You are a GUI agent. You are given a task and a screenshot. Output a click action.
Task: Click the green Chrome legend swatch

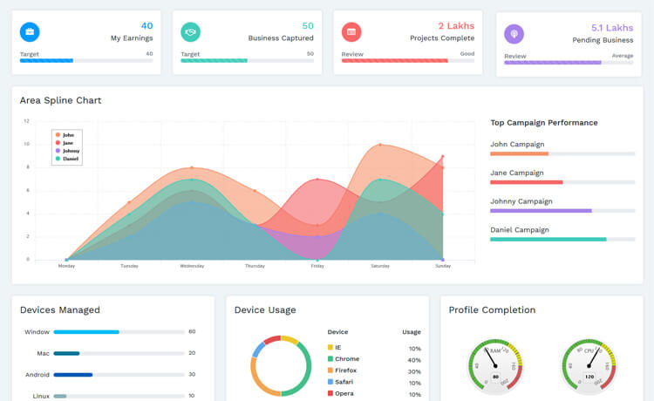click(330, 359)
